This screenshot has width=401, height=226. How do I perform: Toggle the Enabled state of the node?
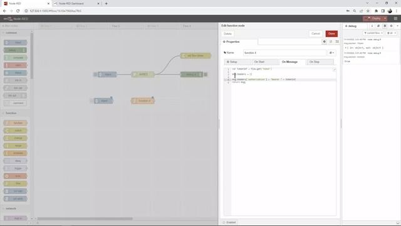pos(229,222)
